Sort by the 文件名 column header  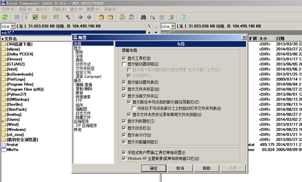pyautogui.click(x=37, y=39)
